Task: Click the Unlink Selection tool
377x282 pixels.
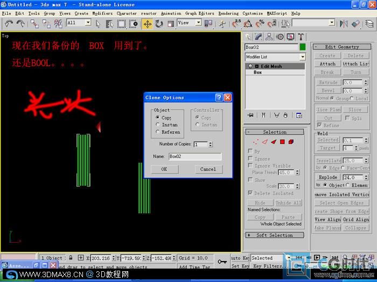Action: pos(46,24)
